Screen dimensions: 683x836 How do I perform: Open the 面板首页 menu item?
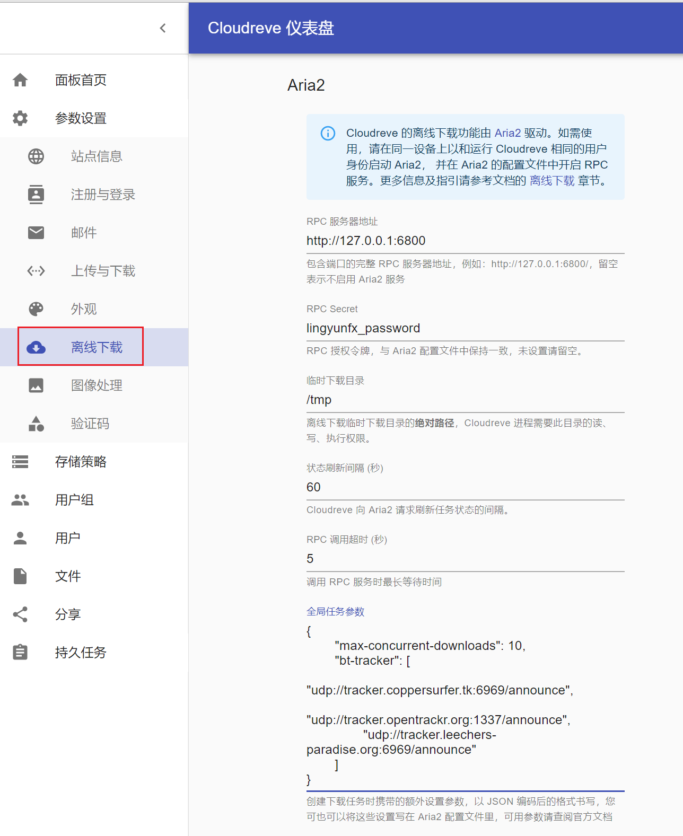pos(94,80)
